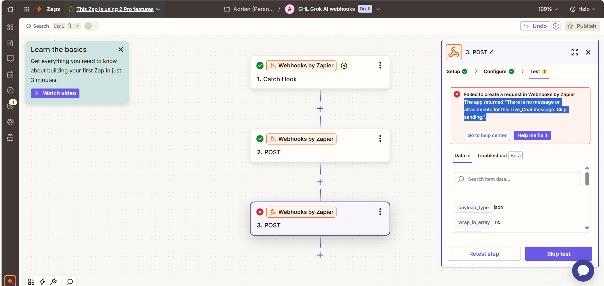Open the three-dot menu on Catch Hook step
This screenshot has height=286, width=604.
(380, 66)
